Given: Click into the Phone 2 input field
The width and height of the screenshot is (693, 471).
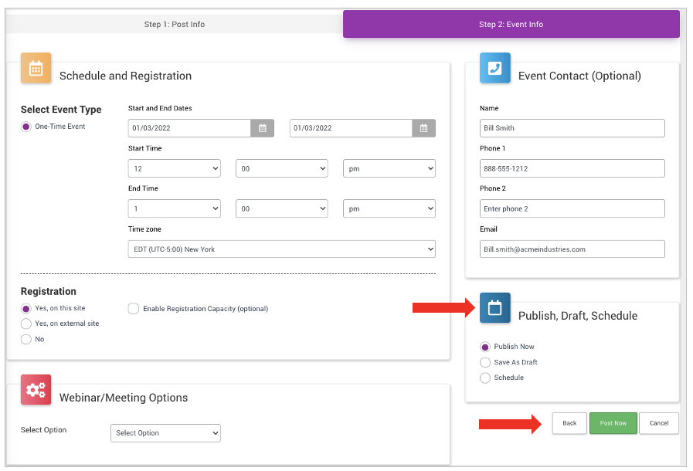Looking at the screenshot, I should (572, 208).
